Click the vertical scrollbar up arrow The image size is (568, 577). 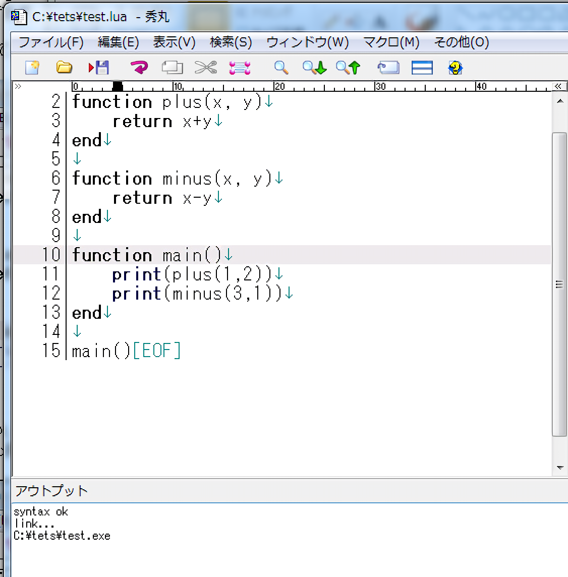tap(559, 101)
